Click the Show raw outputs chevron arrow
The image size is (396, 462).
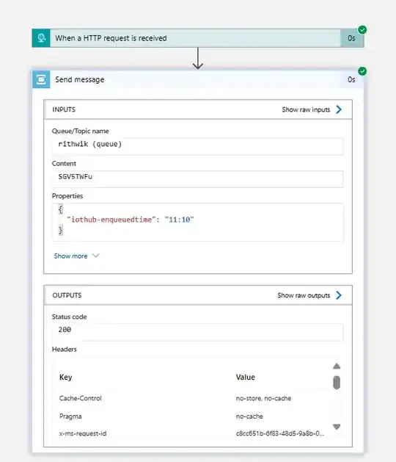pyautogui.click(x=339, y=295)
